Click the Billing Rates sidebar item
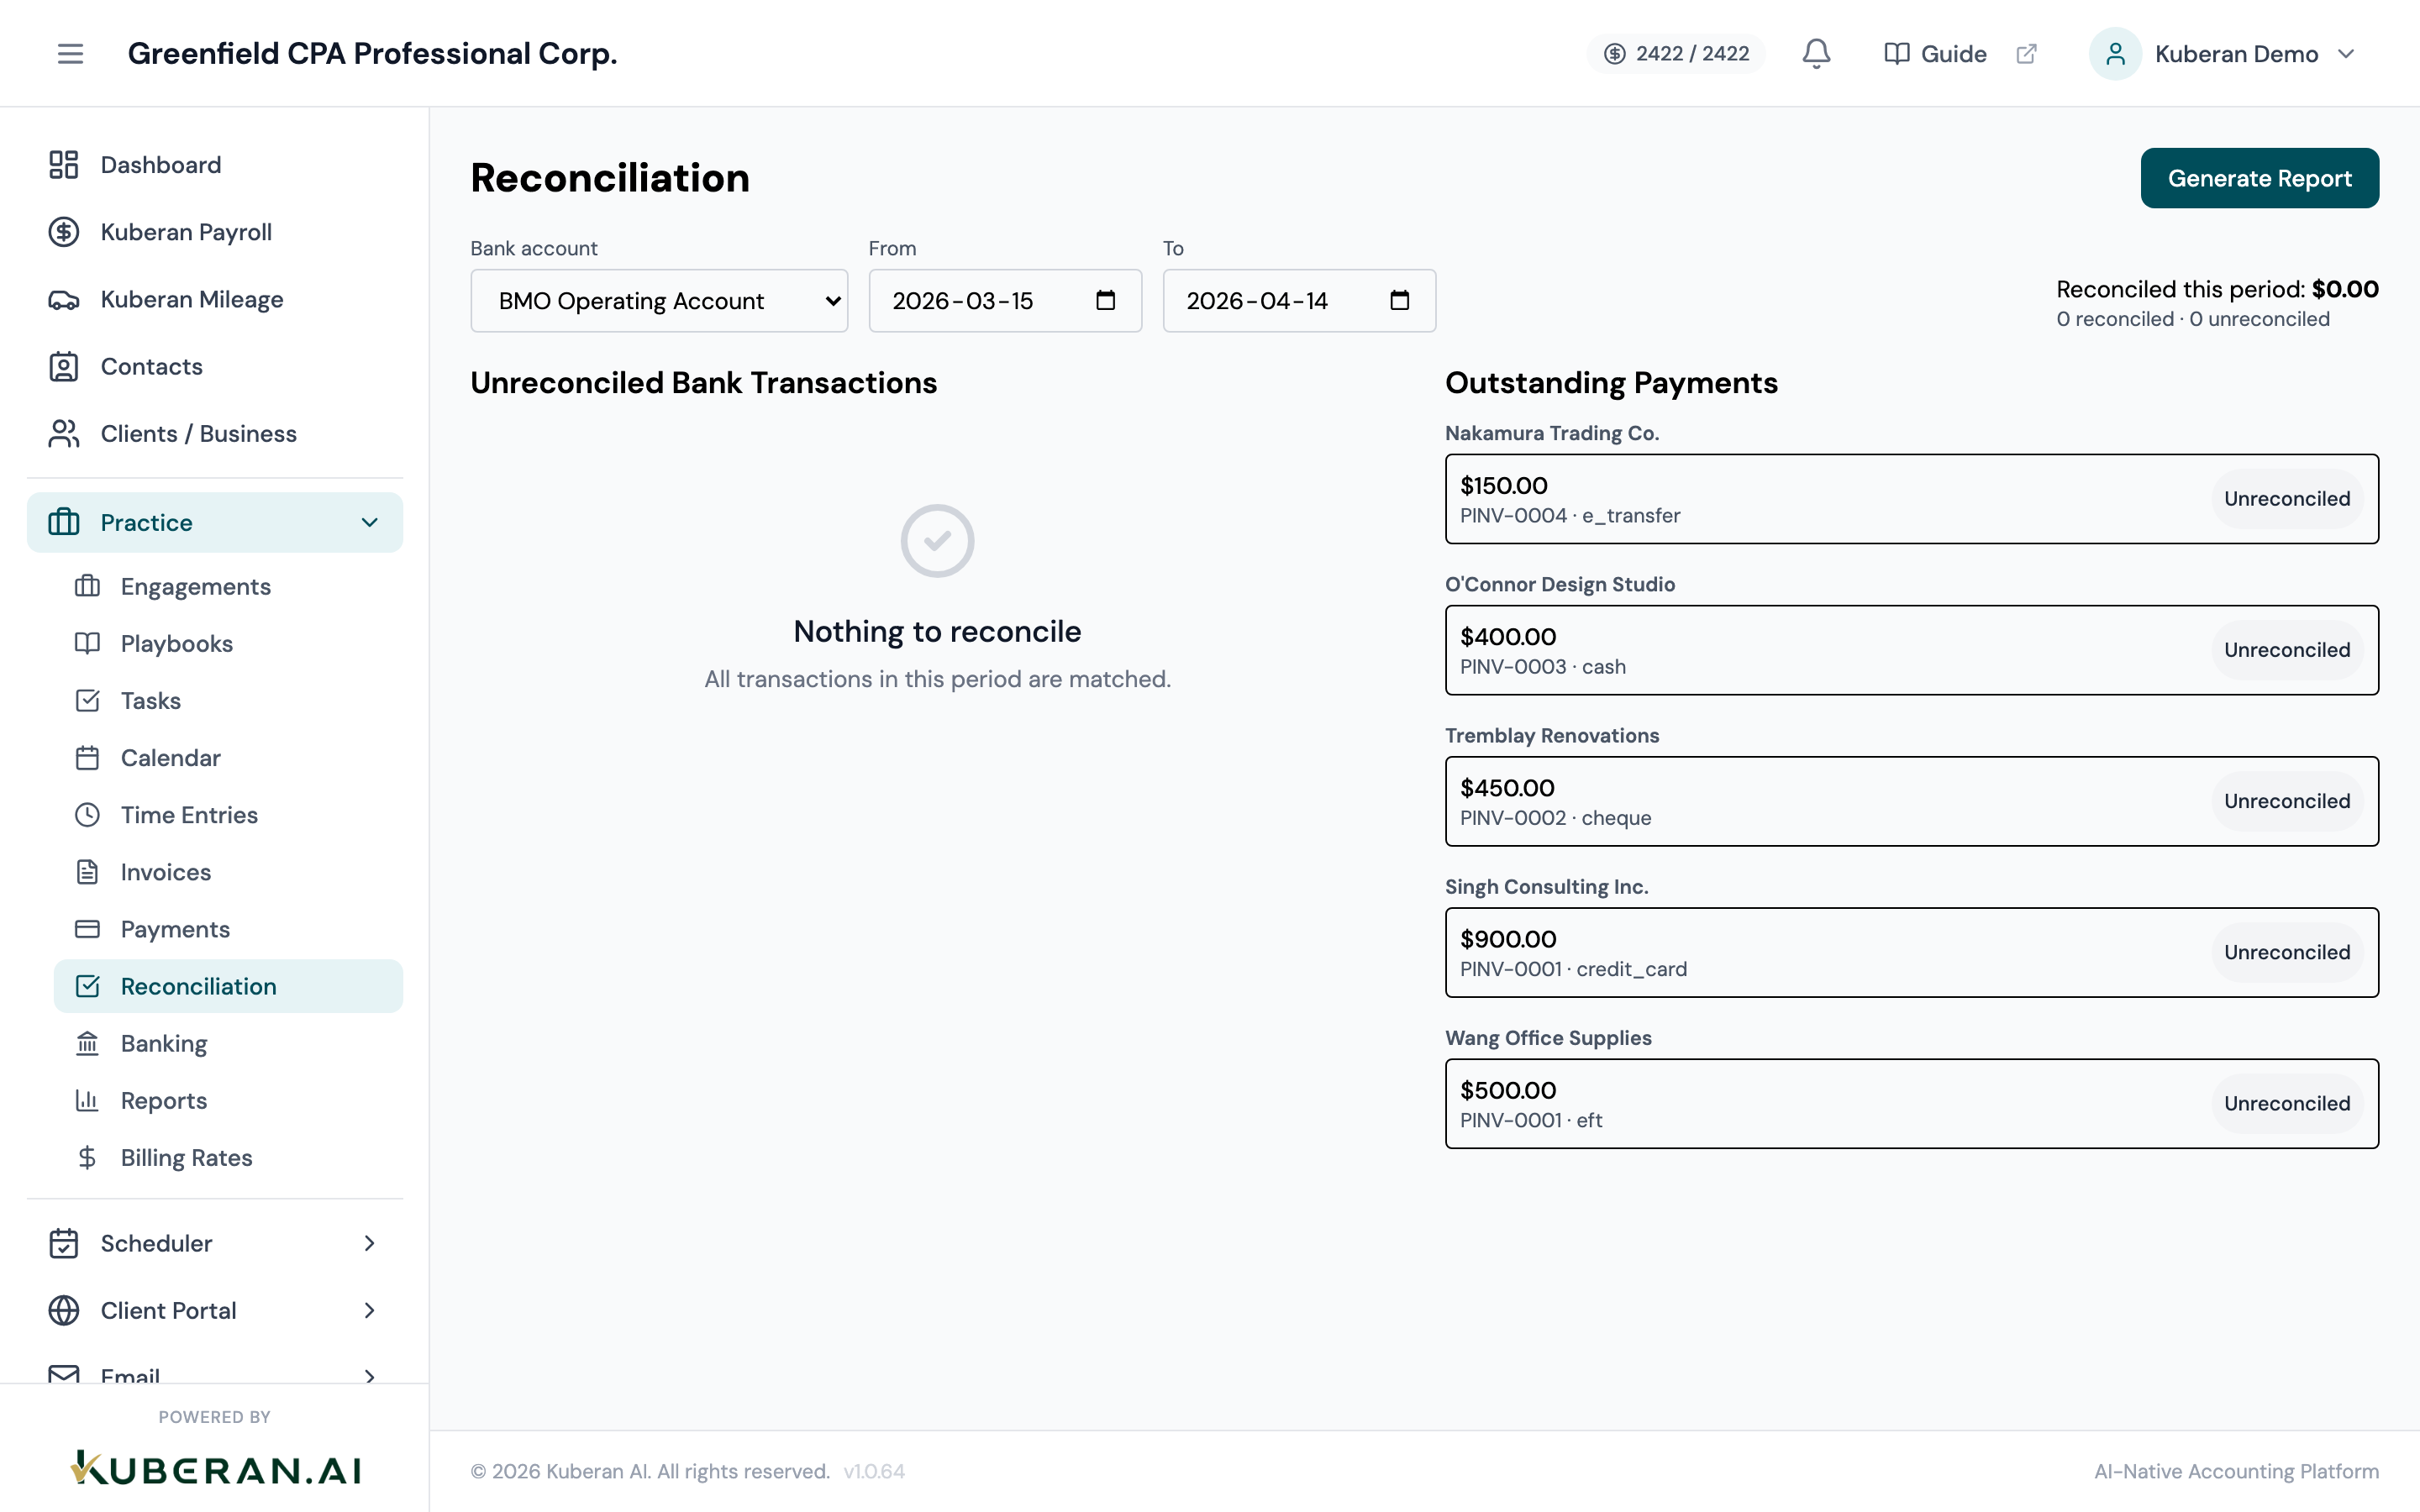 [x=228, y=1157]
